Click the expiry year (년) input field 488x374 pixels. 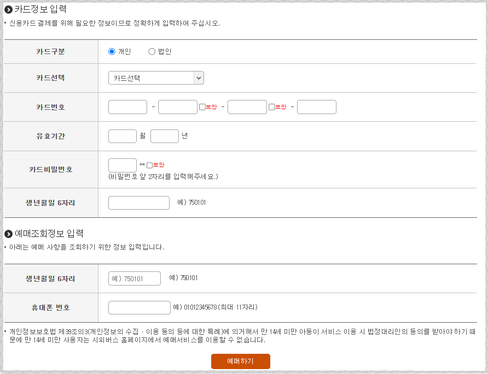tap(165, 136)
